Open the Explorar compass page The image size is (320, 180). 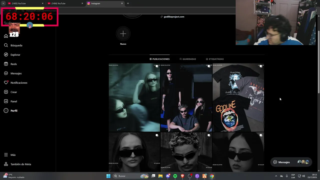coord(12,55)
